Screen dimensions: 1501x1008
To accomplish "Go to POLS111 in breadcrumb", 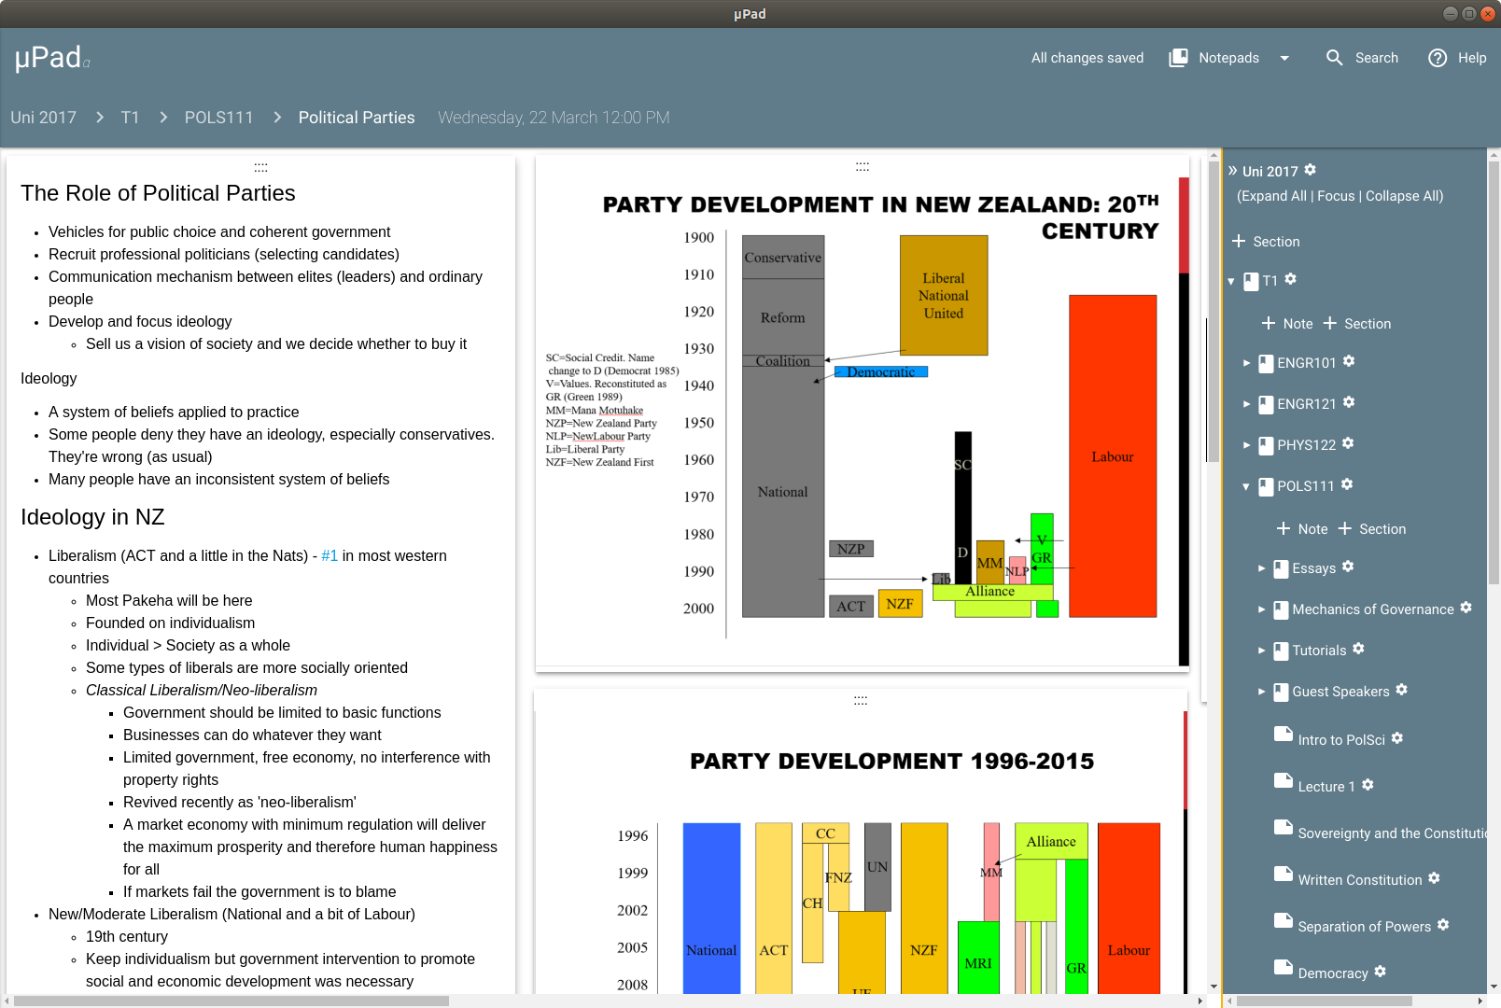I will (219, 118).
